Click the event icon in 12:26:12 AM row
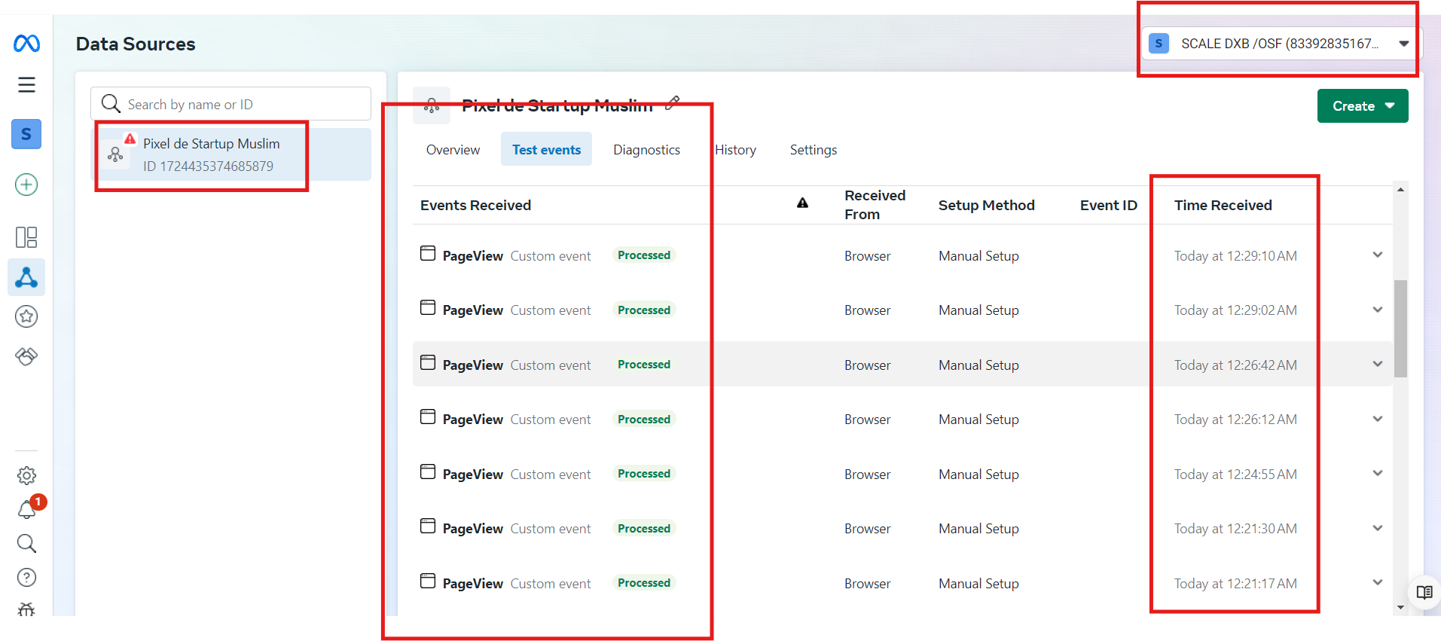The image size is (1441, 641). (428, 417)
